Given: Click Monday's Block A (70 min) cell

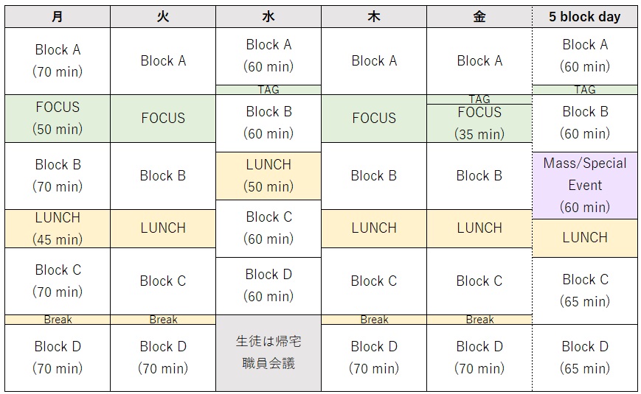Looking at the screenshot, I should point(58,60).
